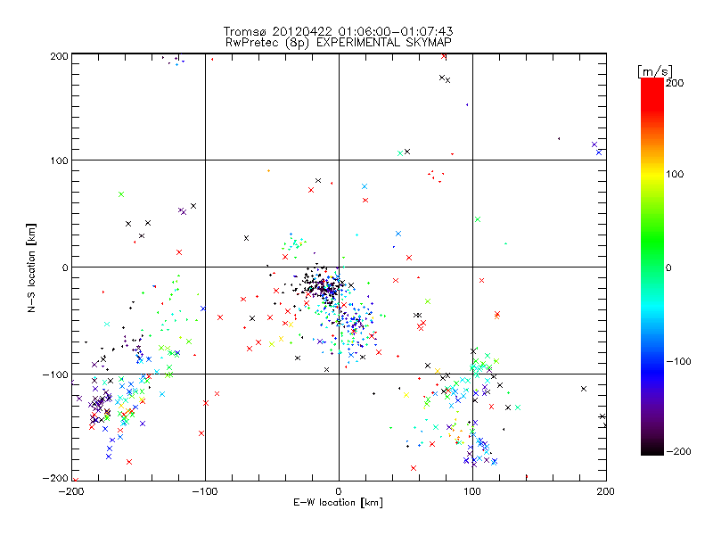713x535 pixels.
Task: Click the y-axis tick label "-100"
Action: click(55, 374)
